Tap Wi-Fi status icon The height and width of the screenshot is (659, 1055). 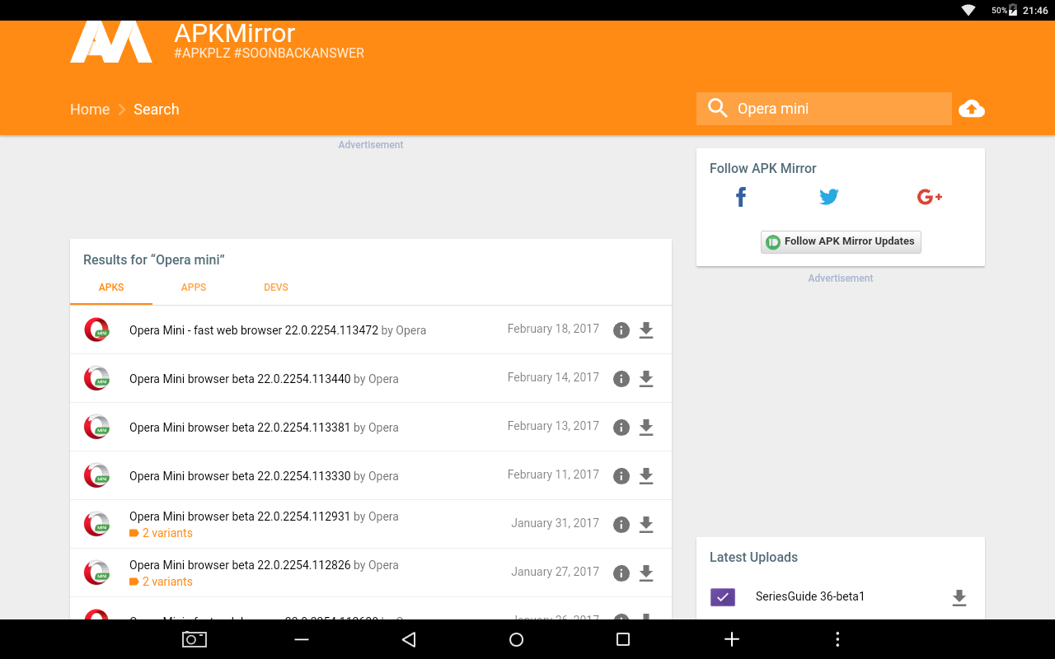pyautogui.click(x=968, y=10)
